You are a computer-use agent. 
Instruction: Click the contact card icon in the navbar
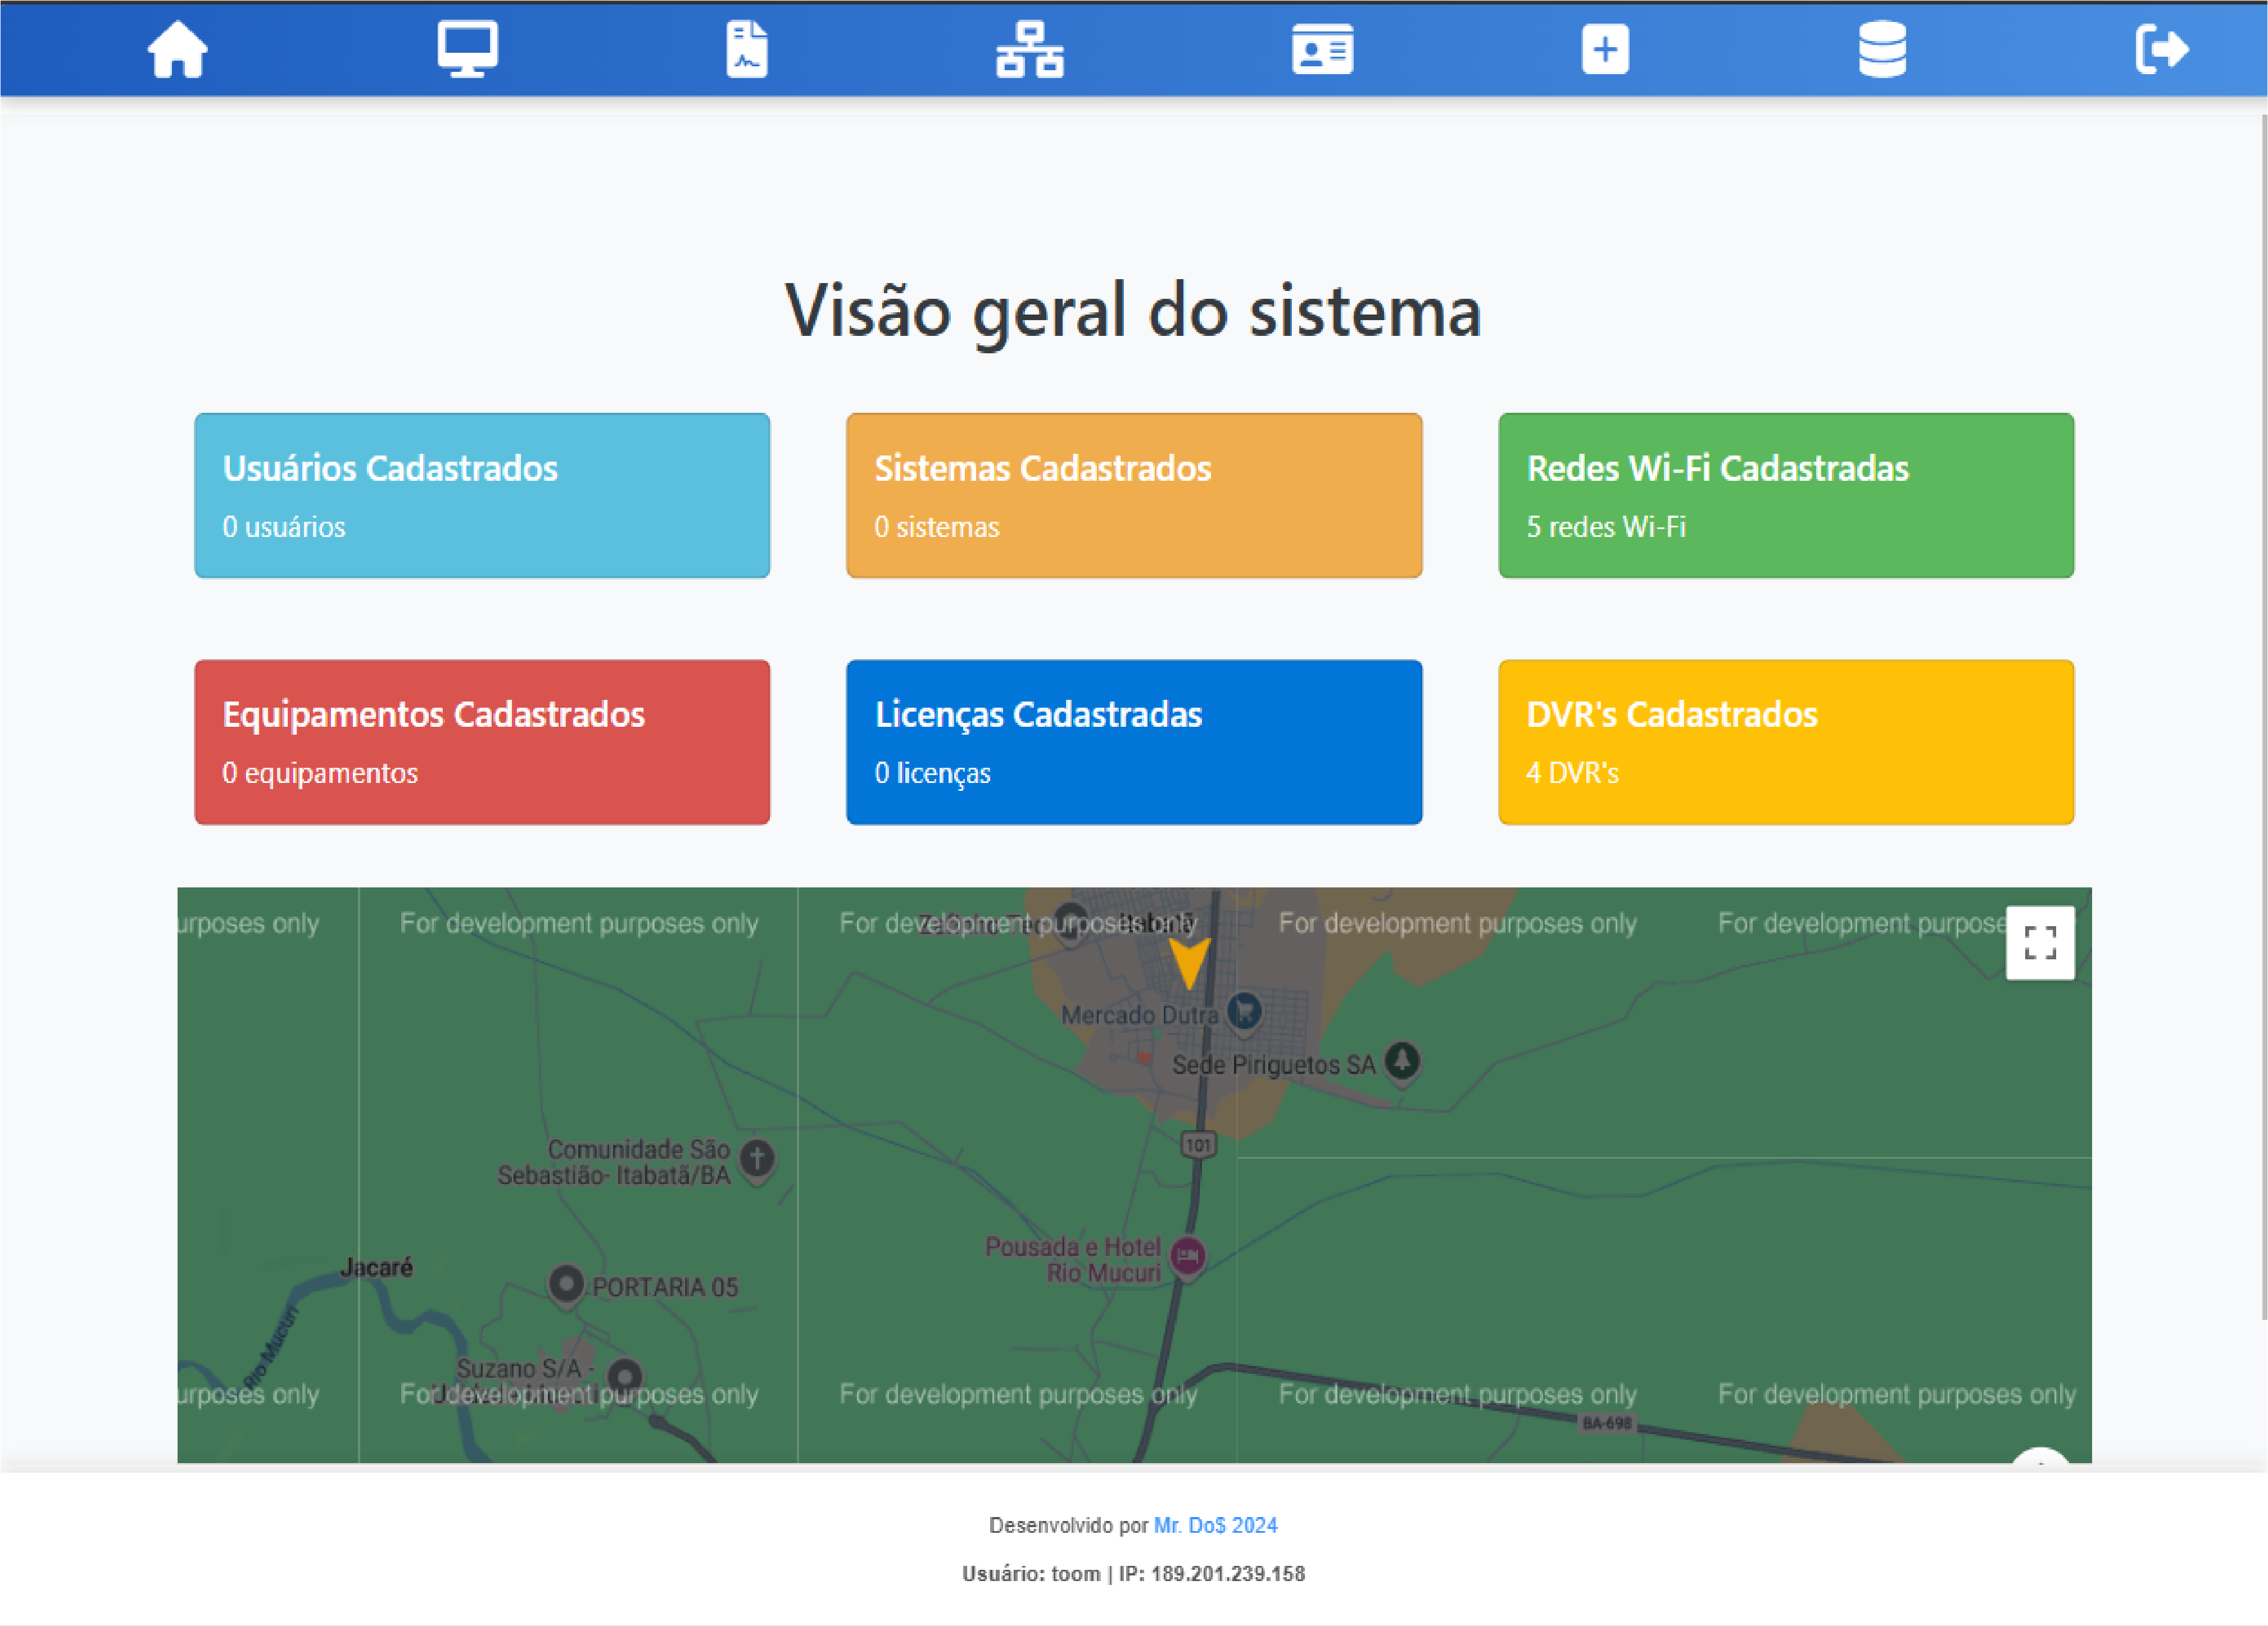click(x=1322, y=49)
